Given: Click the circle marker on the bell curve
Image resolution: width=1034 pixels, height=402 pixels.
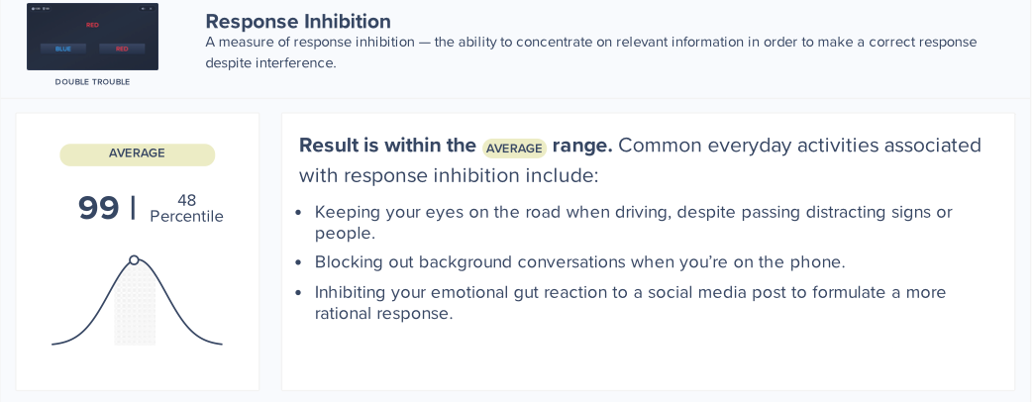Looking at the screenshot, I should (134, 260).
